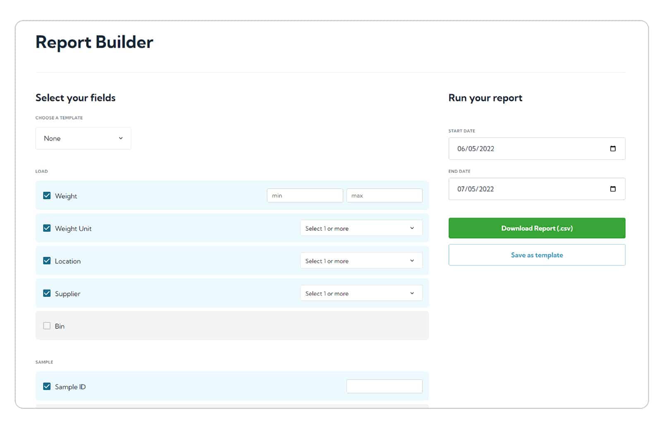The width and height of the screenshot is (662, 428).
Task: Click the Save as template button
Action: (x=537, y=255)
